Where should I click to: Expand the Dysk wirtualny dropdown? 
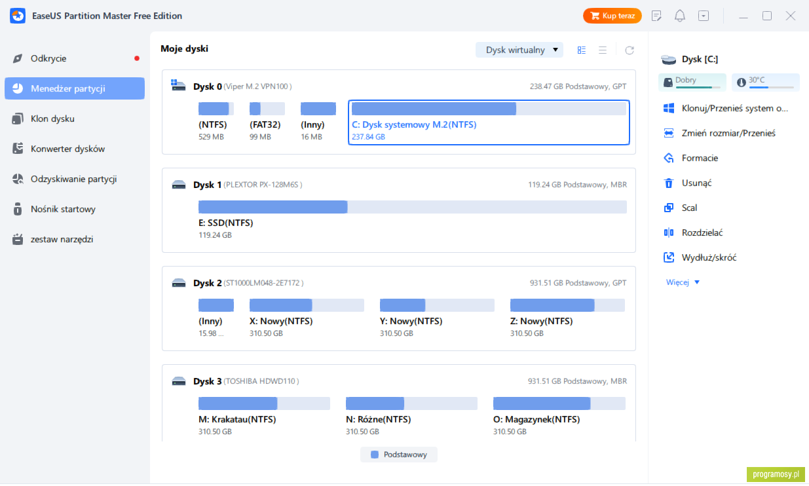click(x=519, y=50)
